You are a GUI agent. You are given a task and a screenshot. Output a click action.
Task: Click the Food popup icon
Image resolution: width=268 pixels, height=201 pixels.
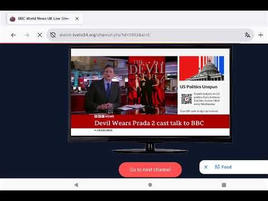point(217,167)
